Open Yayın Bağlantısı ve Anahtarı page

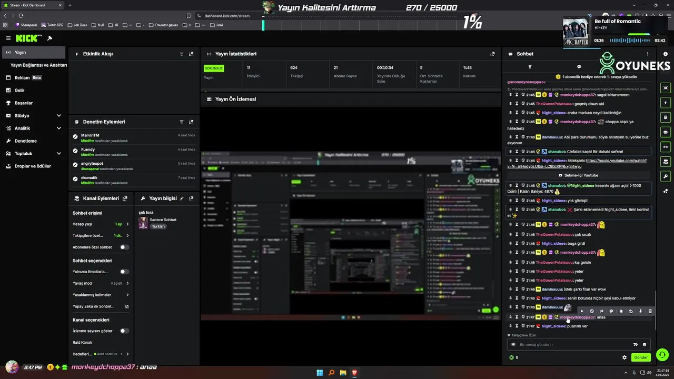(x=38, y=65)
